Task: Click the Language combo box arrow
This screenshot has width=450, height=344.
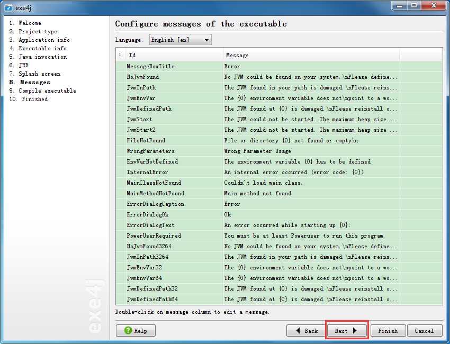Action: coord(206,40)
